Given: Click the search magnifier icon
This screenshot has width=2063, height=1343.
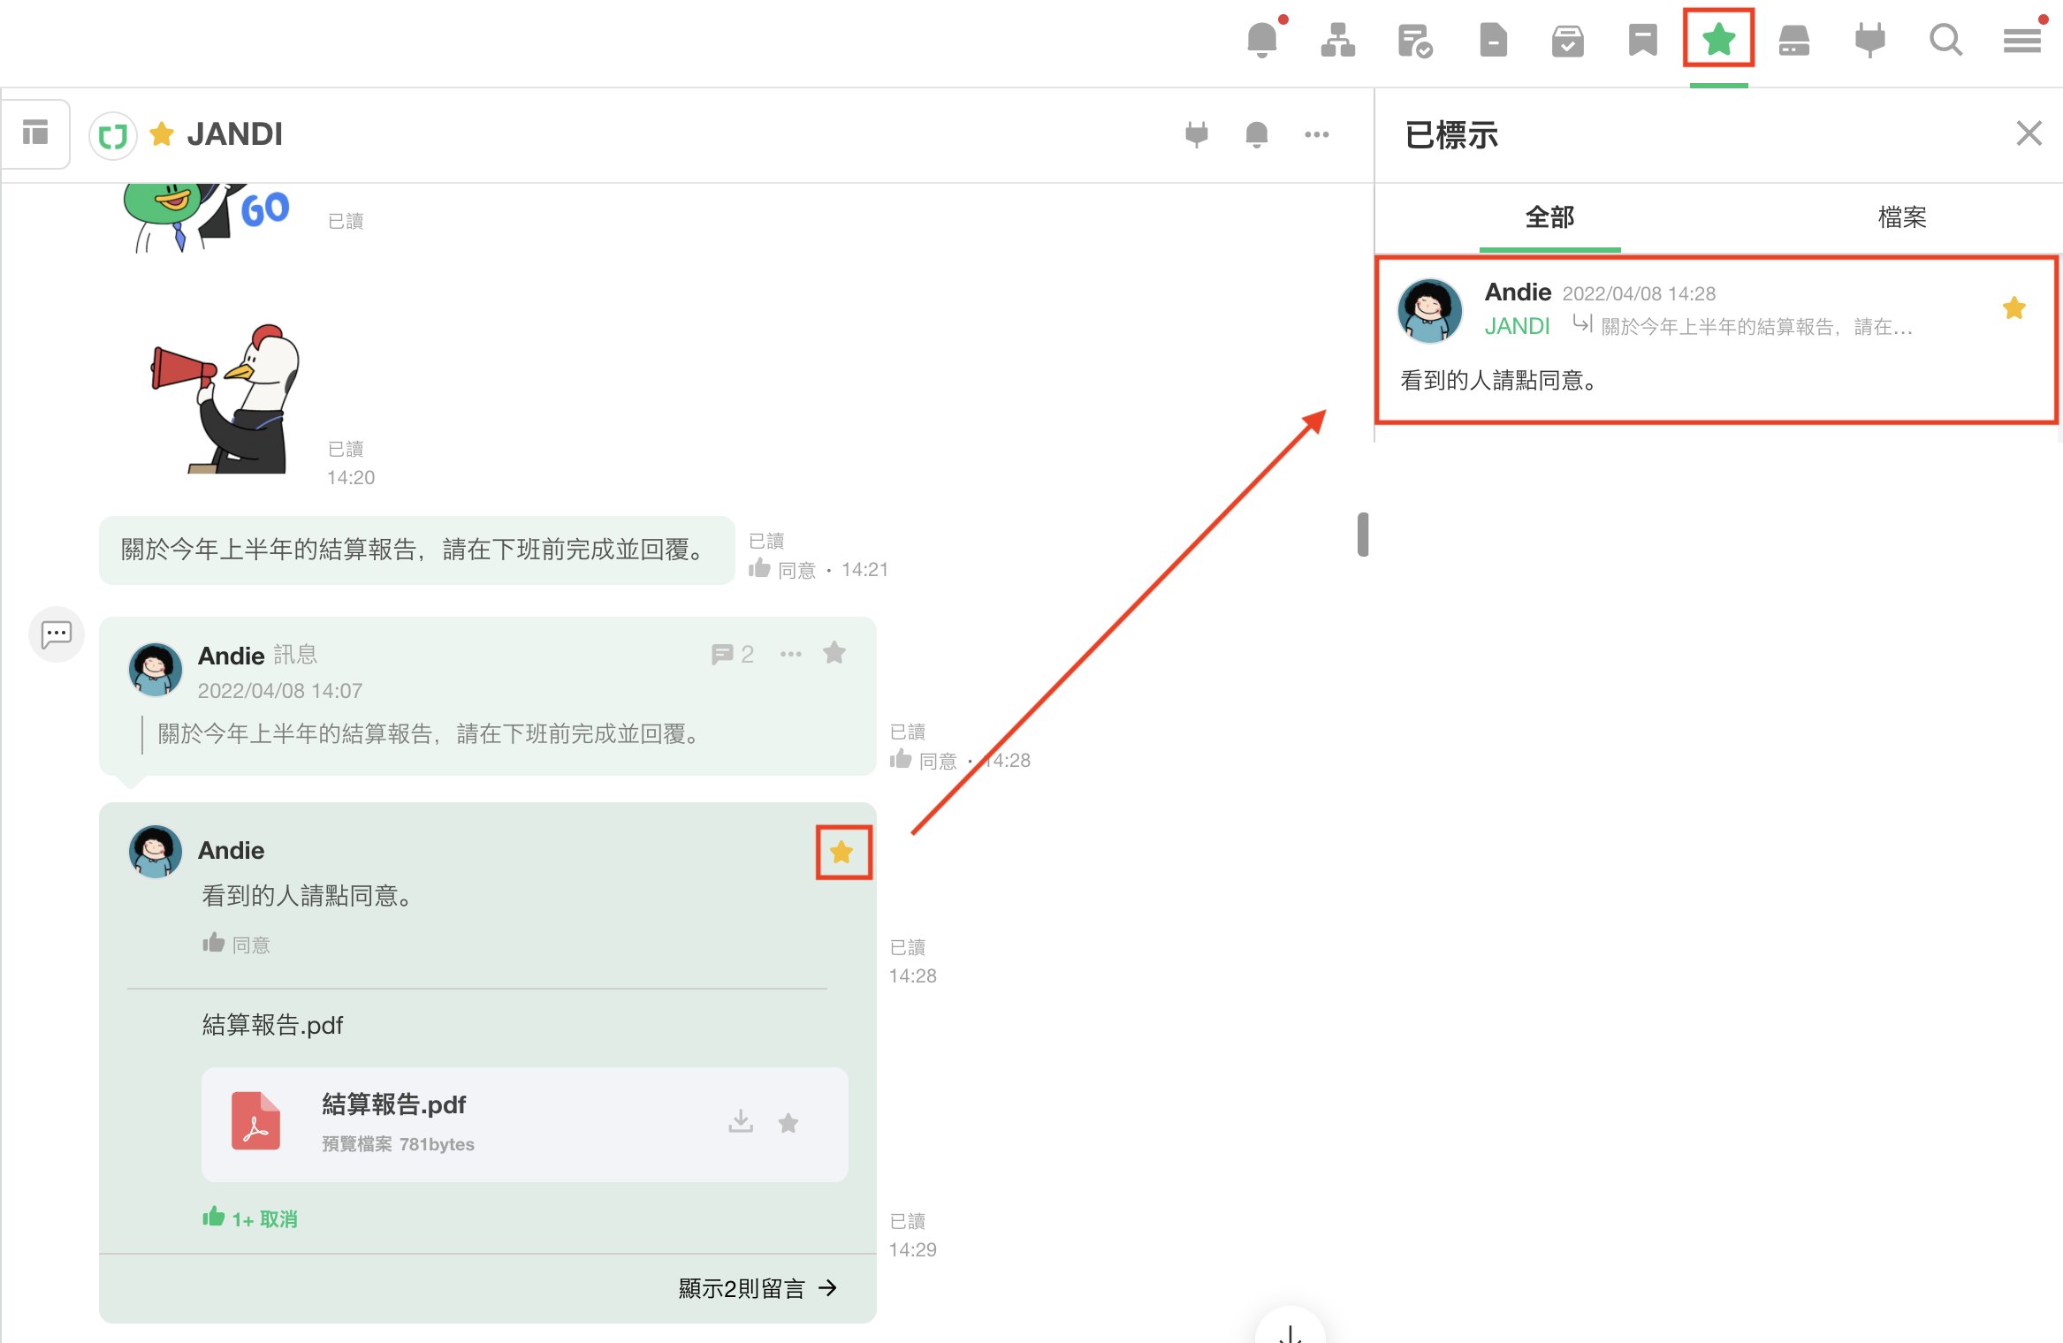Looking at the screenshot, I should tap(1945, 41).
